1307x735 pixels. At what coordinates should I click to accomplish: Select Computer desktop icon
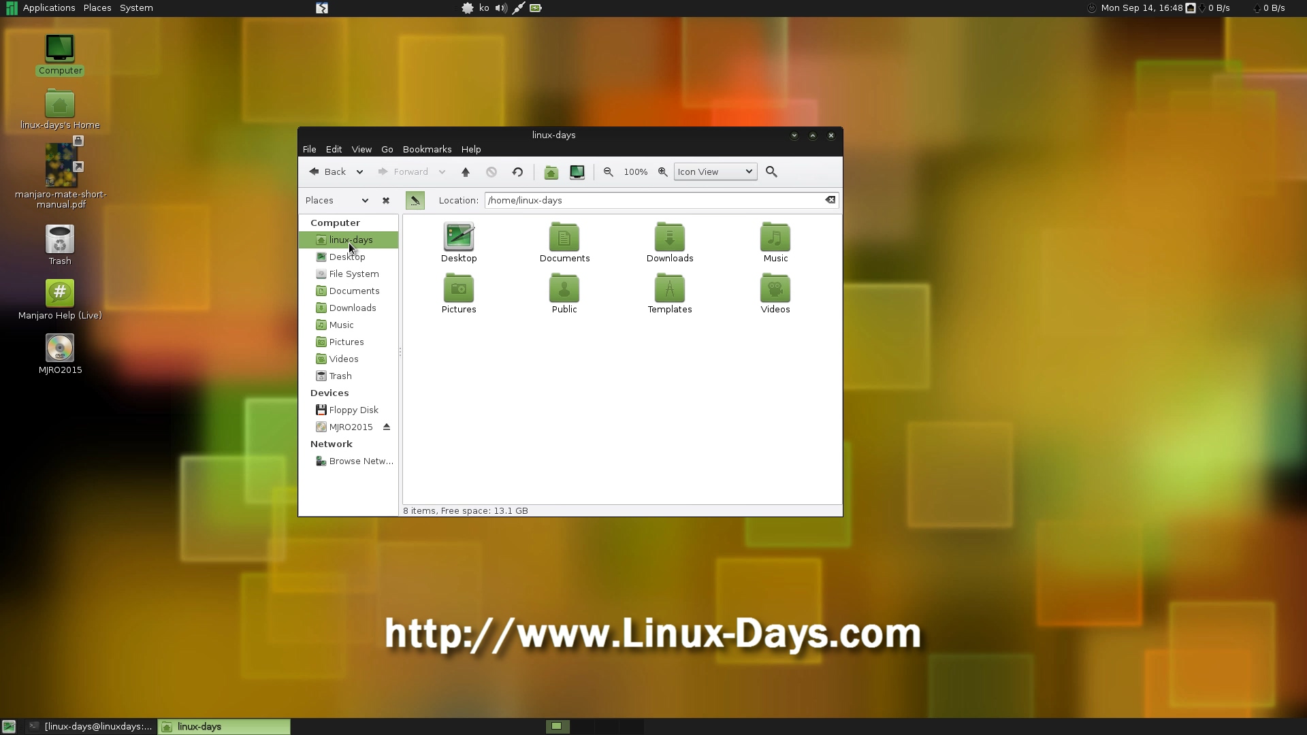click(x=60, y=55)
